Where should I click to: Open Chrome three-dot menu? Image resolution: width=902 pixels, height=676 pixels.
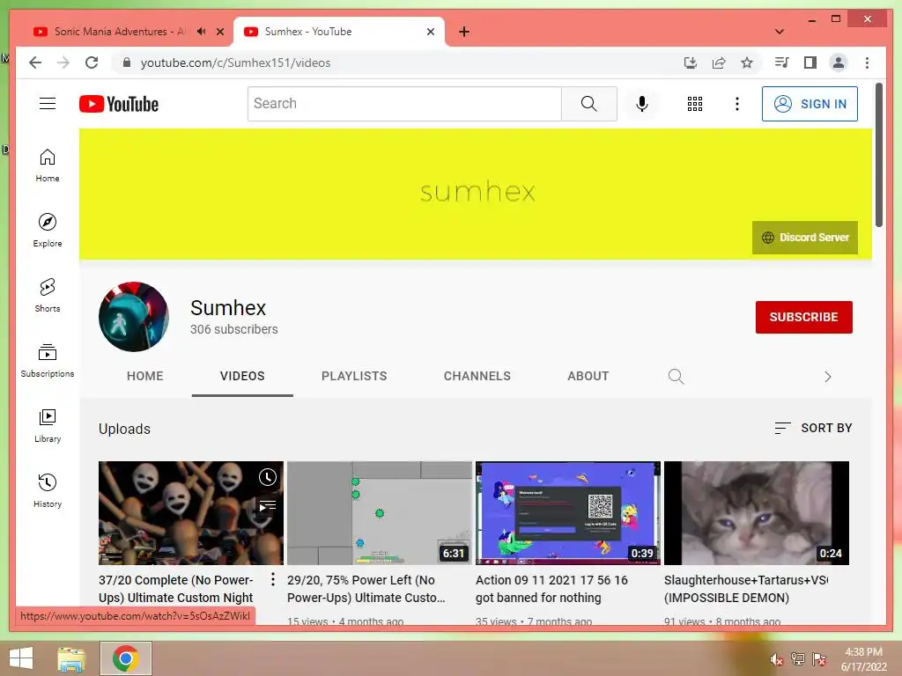867,62
